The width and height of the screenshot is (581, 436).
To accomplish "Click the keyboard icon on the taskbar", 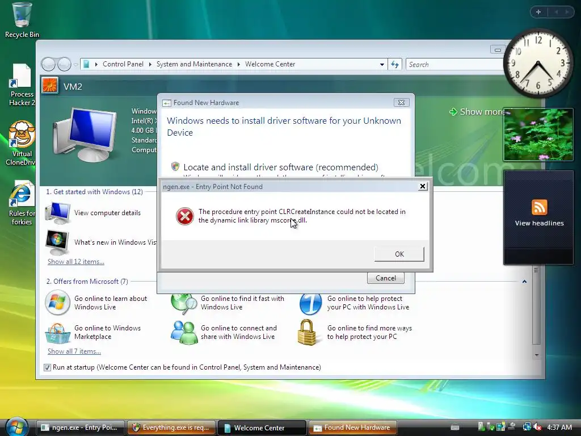I will tap(455, 427).
